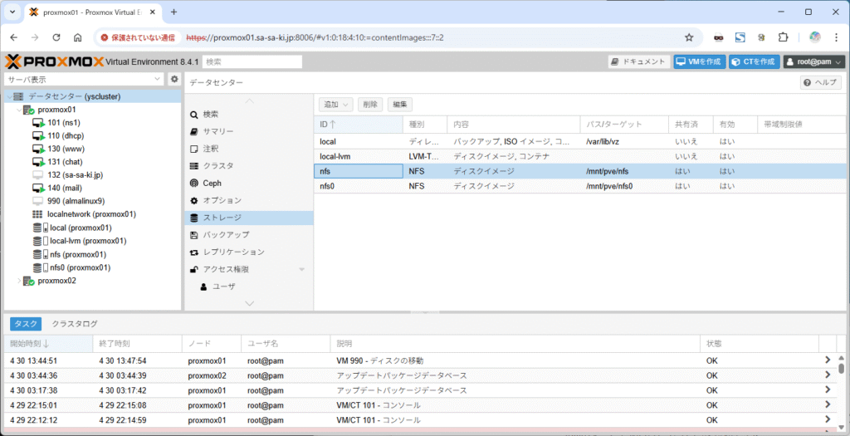Open the browser extensions puzzle icon
The image size is (850, 436).
(x=783, y=37)
